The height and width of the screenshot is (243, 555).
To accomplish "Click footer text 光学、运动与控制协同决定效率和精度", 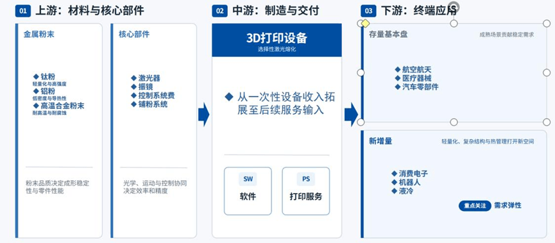I will pyautogui.click(x=155, y=187).
